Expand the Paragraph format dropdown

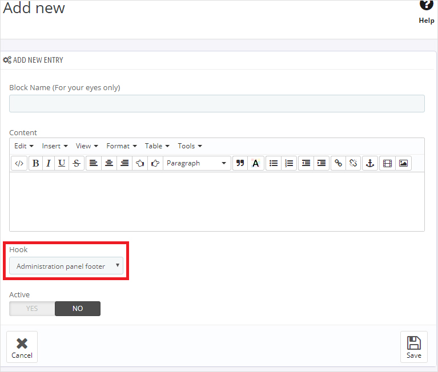(x=197, y=163)
